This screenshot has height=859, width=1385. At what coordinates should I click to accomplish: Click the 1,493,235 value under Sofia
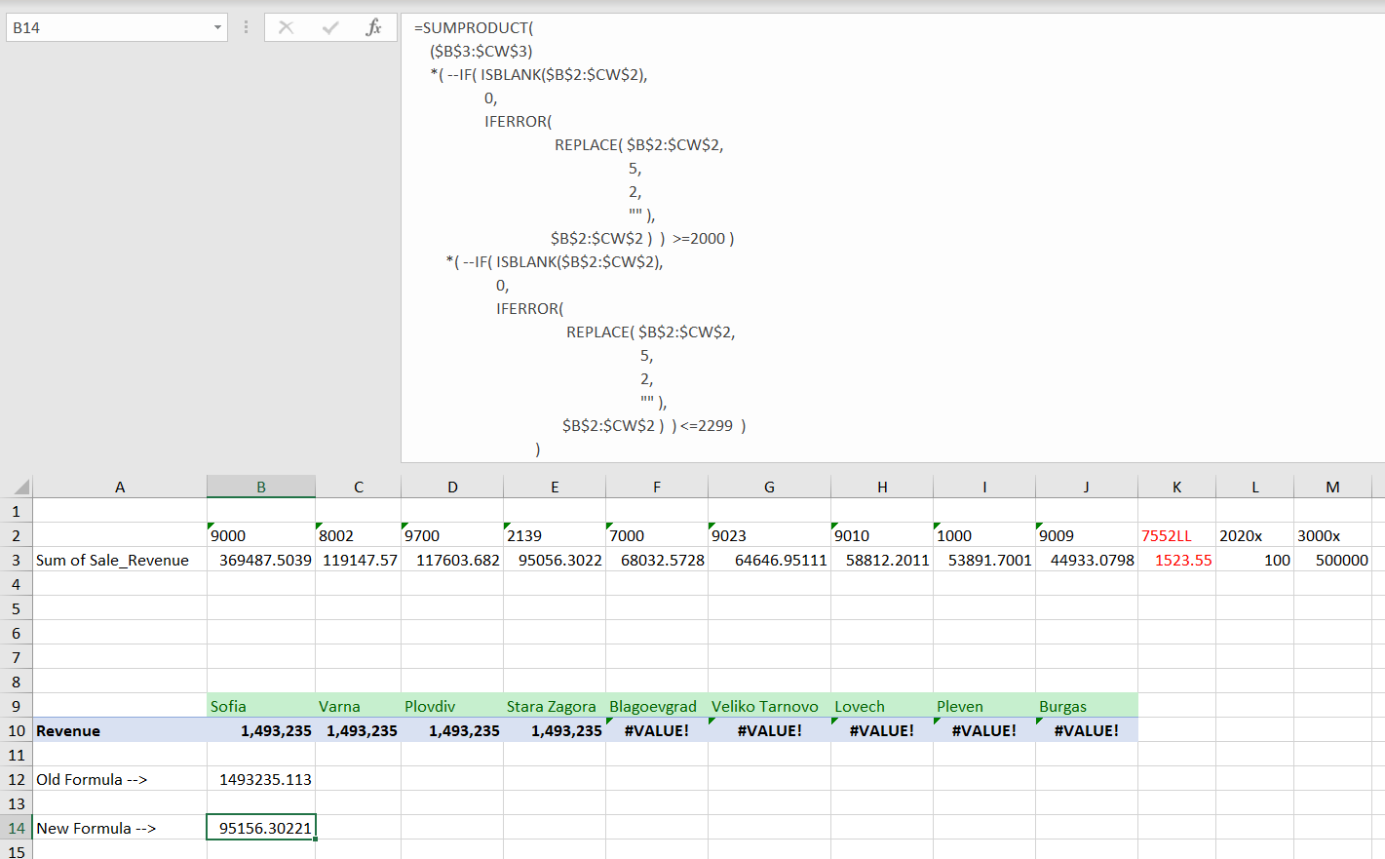(x=261, y=730)
